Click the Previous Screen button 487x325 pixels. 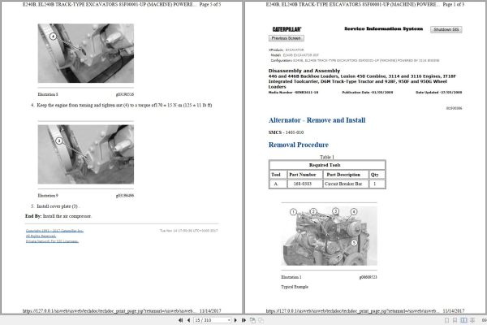286,38
